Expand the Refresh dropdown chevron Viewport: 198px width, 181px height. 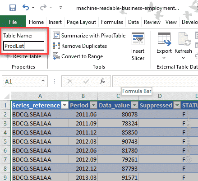coord(183,58)
